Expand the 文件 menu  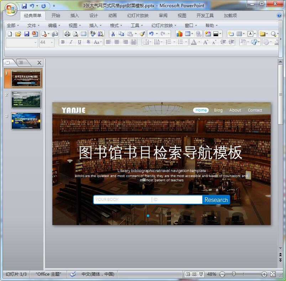point(33,26)
